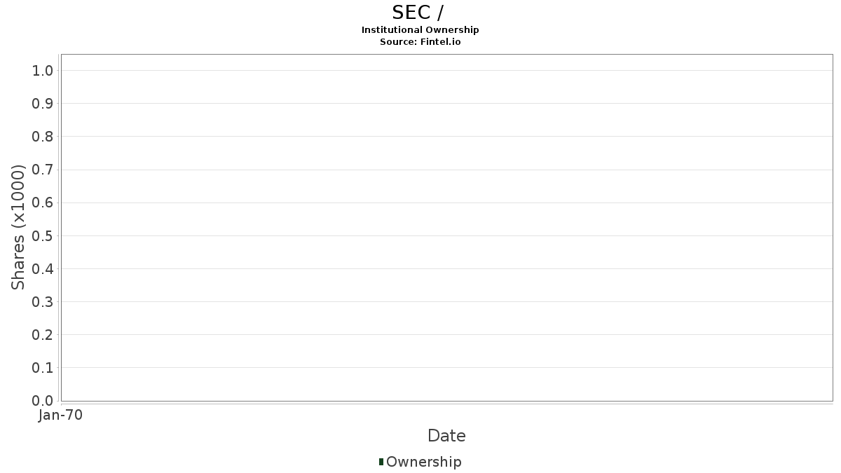Select the Jan-70 date tick label
This screenshot has height=473, width=841.
click(61, 416)
